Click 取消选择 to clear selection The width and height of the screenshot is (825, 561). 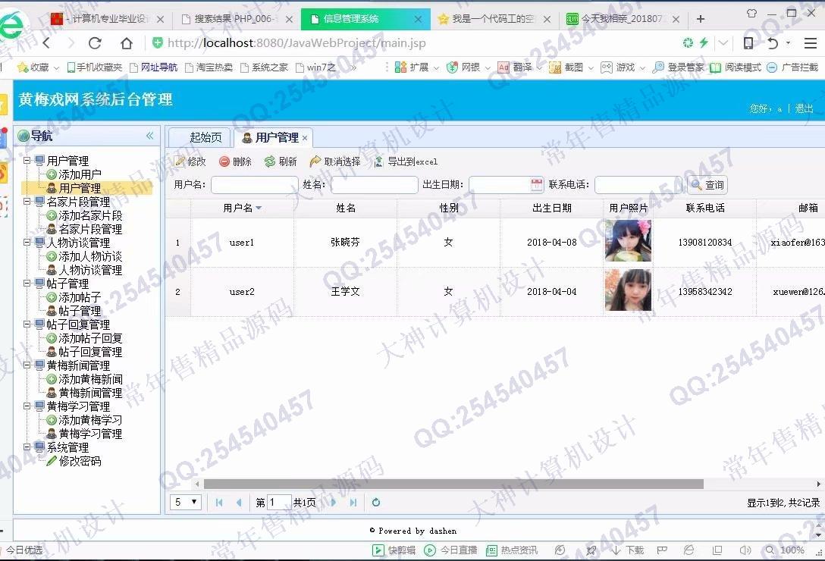(335, 161)
